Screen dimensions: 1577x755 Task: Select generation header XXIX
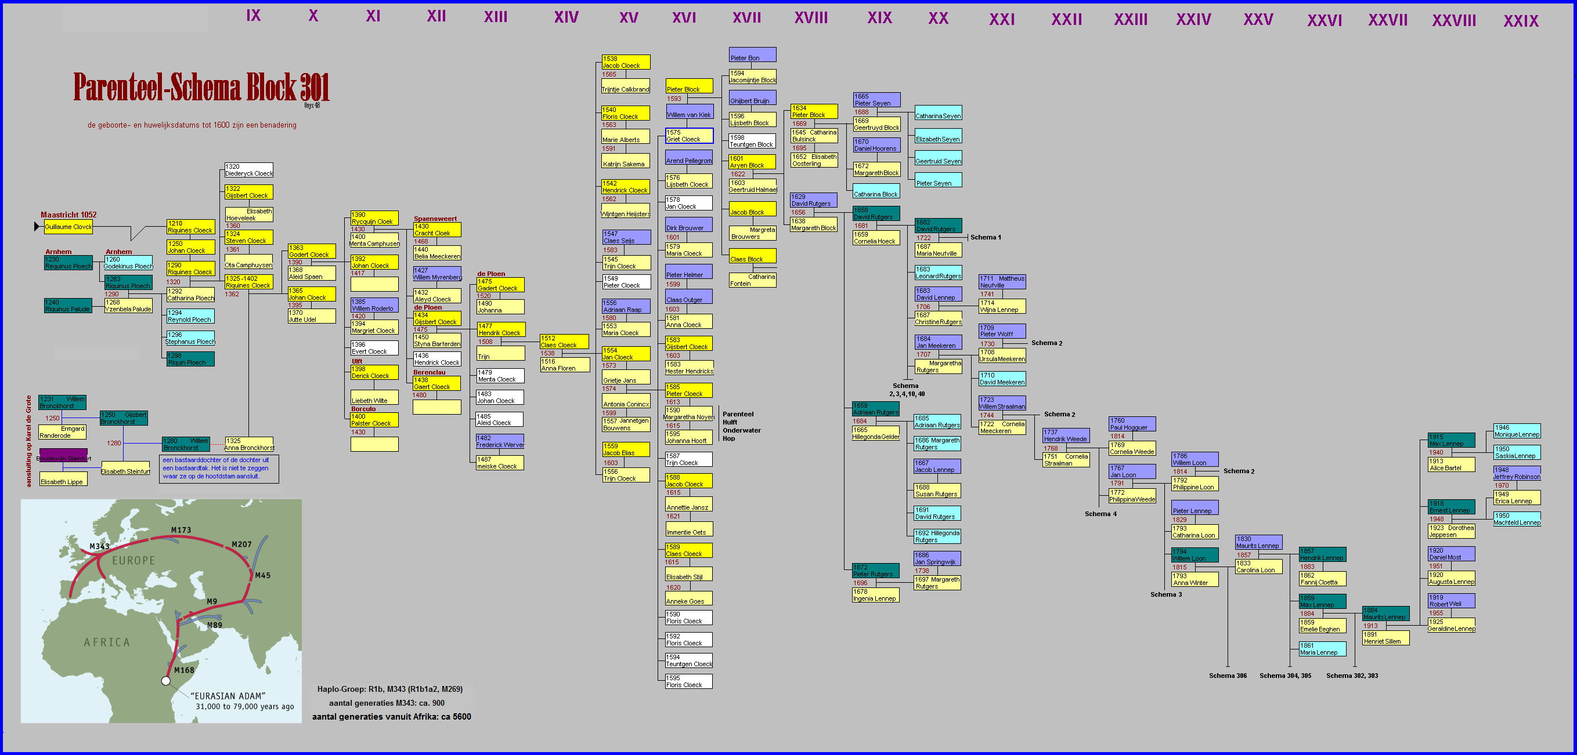(x=1521, y=21)
